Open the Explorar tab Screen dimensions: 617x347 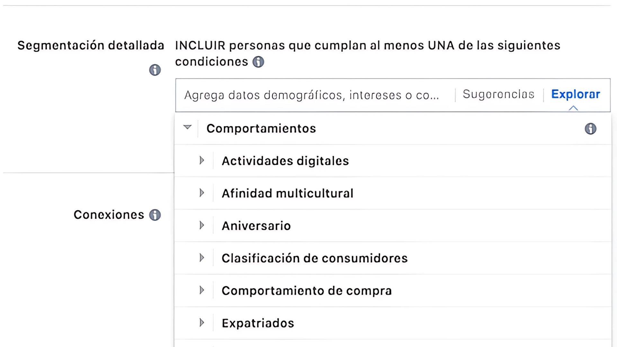(x=576, y=94)
